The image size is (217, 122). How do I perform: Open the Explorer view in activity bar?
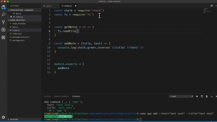point(3,7)
